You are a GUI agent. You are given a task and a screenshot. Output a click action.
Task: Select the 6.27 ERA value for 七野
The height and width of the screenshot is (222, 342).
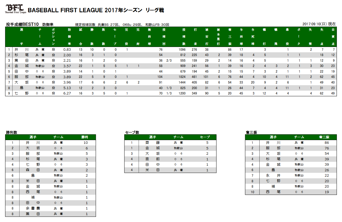pyautogui.click(x=67, y=93)
